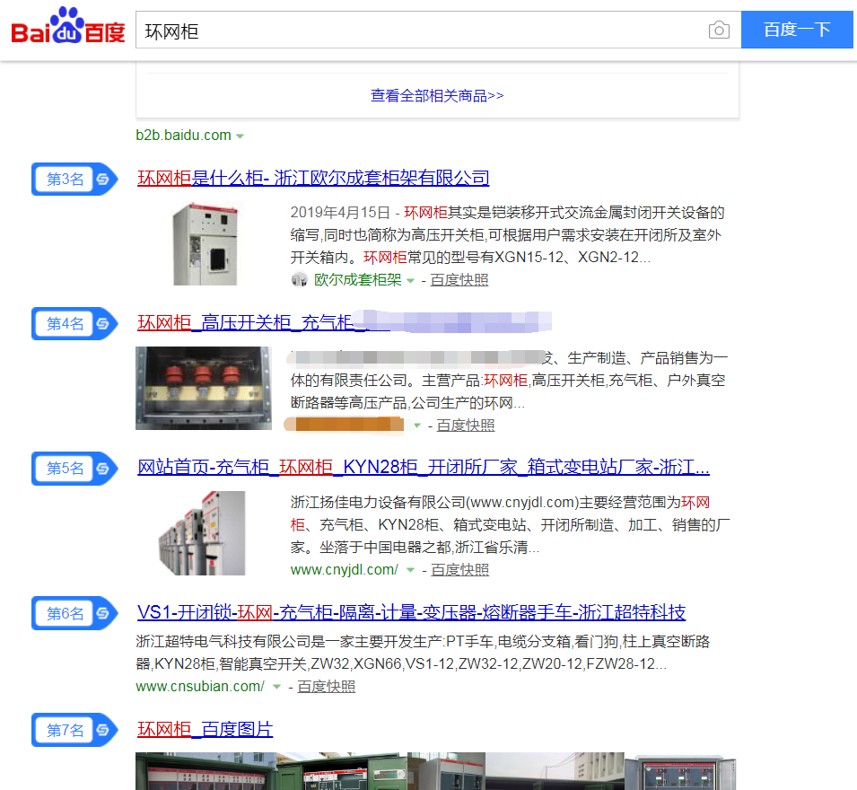
Task: Click the 欧尔成套柜架 site avatar icon
Action: coord(299,280)
